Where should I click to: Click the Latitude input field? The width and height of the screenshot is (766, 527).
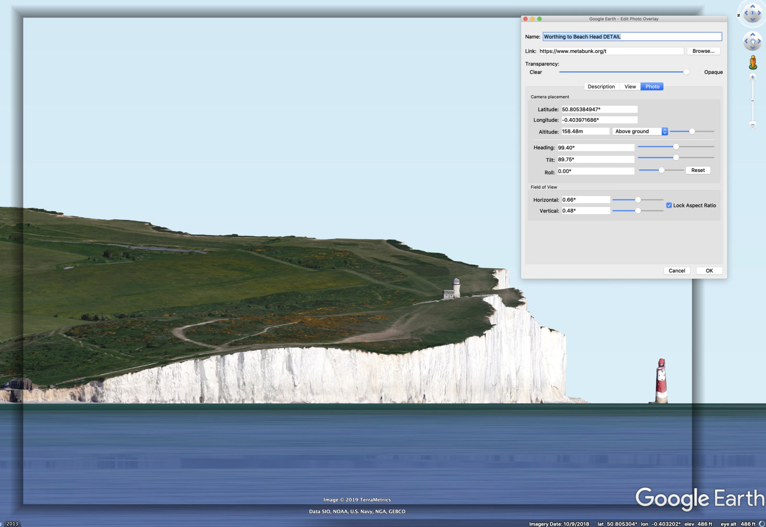tap(599, 109)
